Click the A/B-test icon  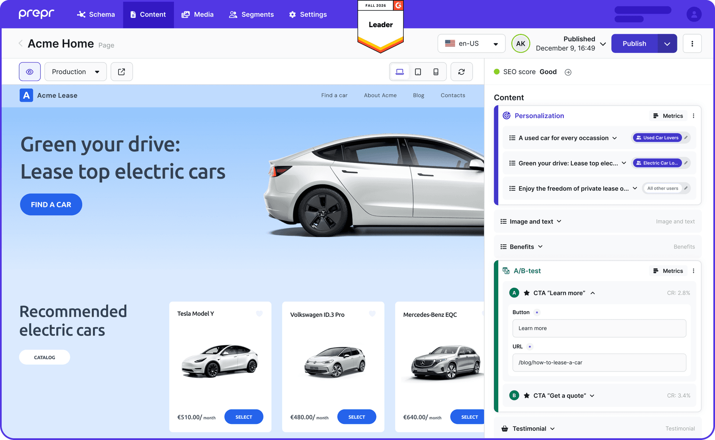point(506,271)
